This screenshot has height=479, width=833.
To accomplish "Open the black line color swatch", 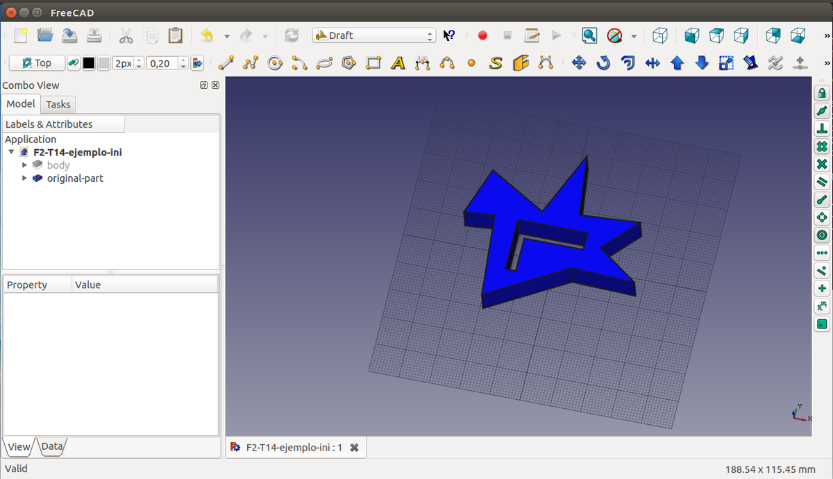I will click(x=89, y=63).
